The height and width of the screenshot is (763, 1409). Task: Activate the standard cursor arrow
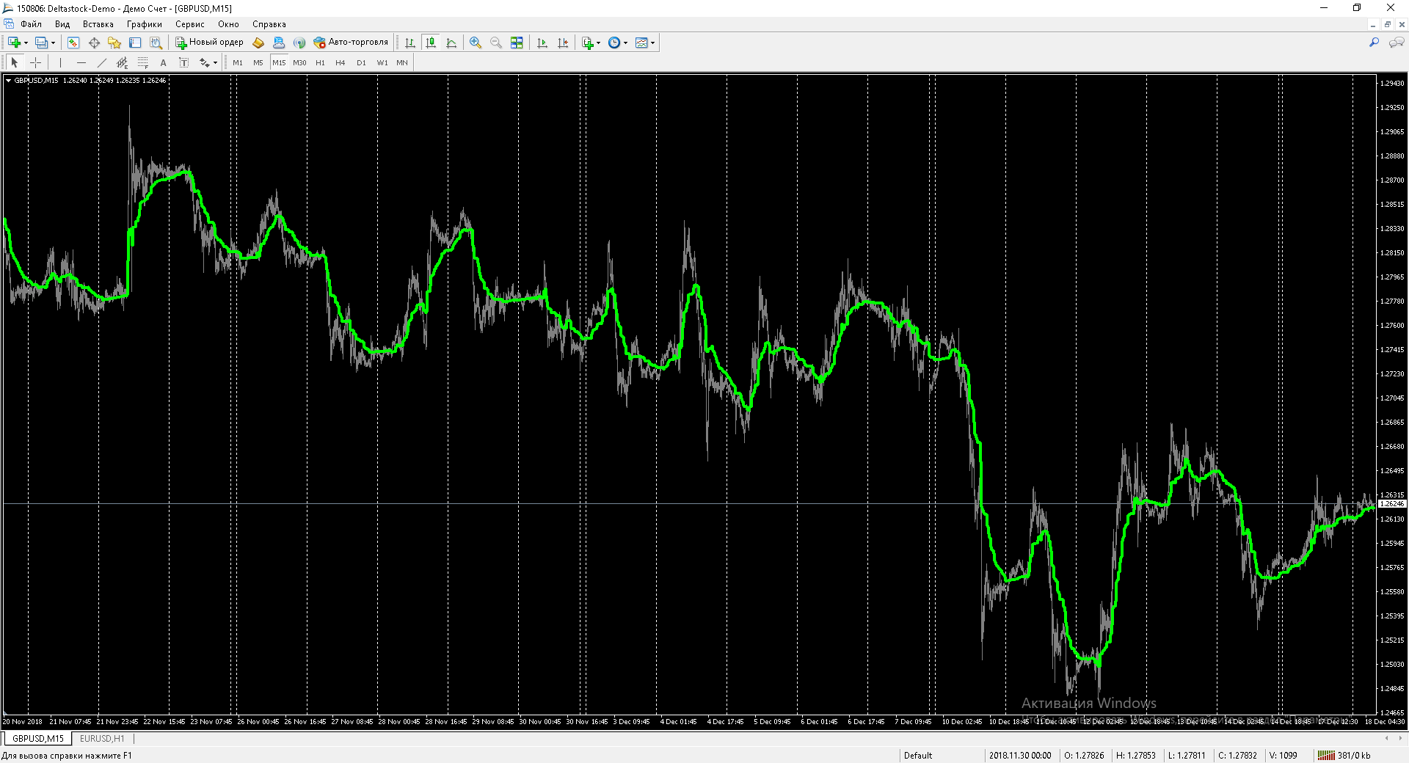(15, 63)
